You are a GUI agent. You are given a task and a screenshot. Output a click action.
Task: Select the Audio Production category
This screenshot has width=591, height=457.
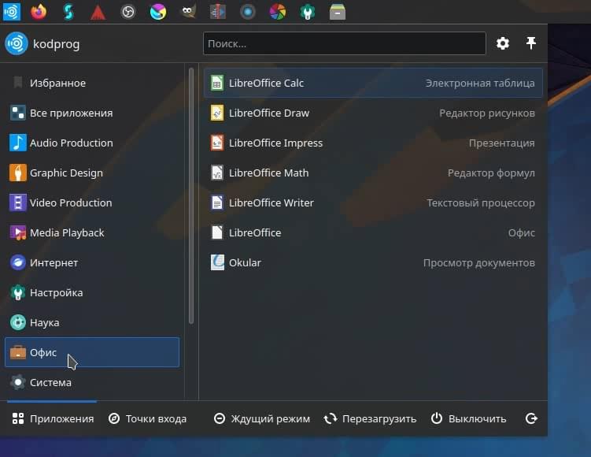[x=92, y=143]
